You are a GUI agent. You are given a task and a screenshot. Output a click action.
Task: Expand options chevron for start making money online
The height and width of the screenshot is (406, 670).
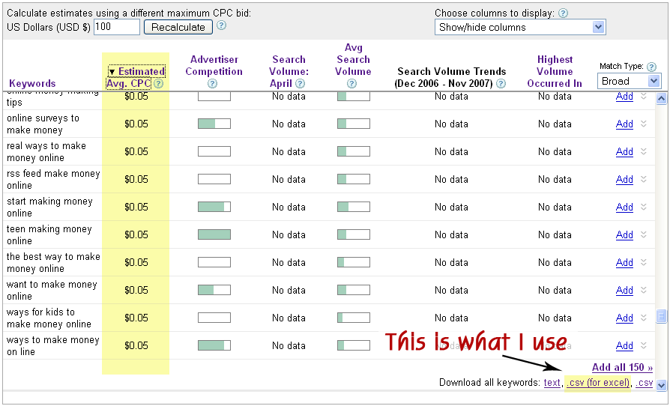tap(644, 207)
